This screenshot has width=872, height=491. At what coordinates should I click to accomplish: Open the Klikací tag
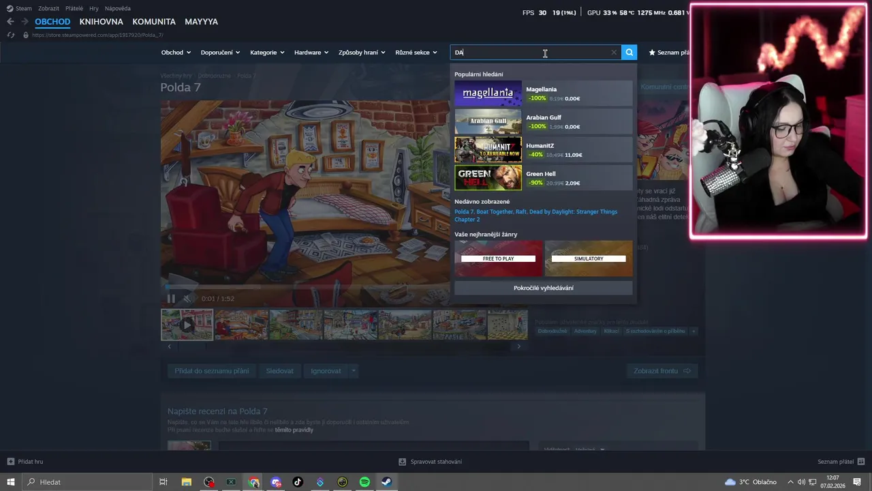pyautogui.click(x=611, y=331)
